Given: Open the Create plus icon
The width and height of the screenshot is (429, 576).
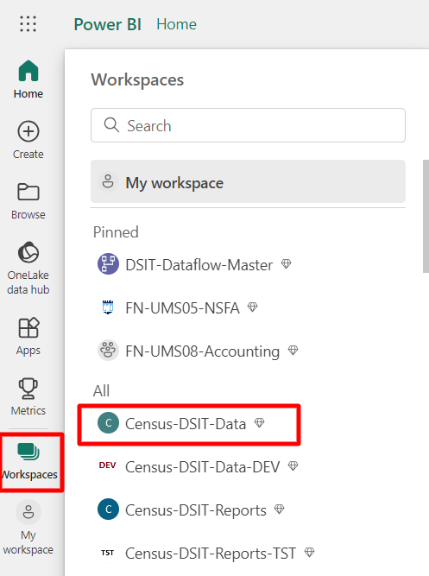Looking at the screenshot, I should coord(28,131).
